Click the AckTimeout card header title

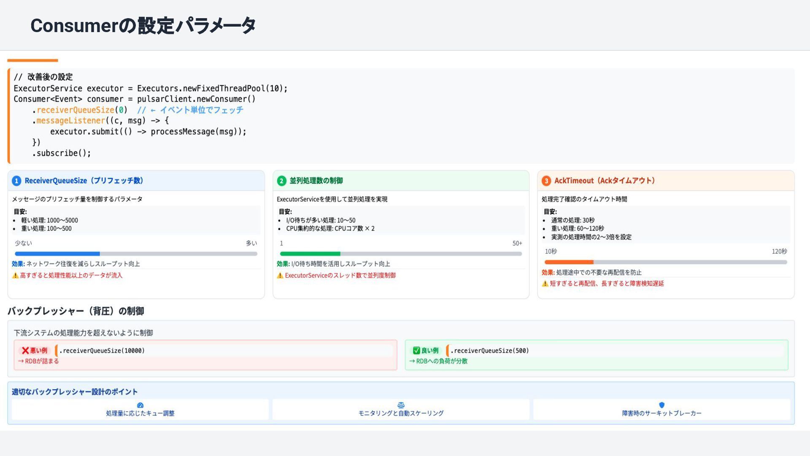[604, 181]
